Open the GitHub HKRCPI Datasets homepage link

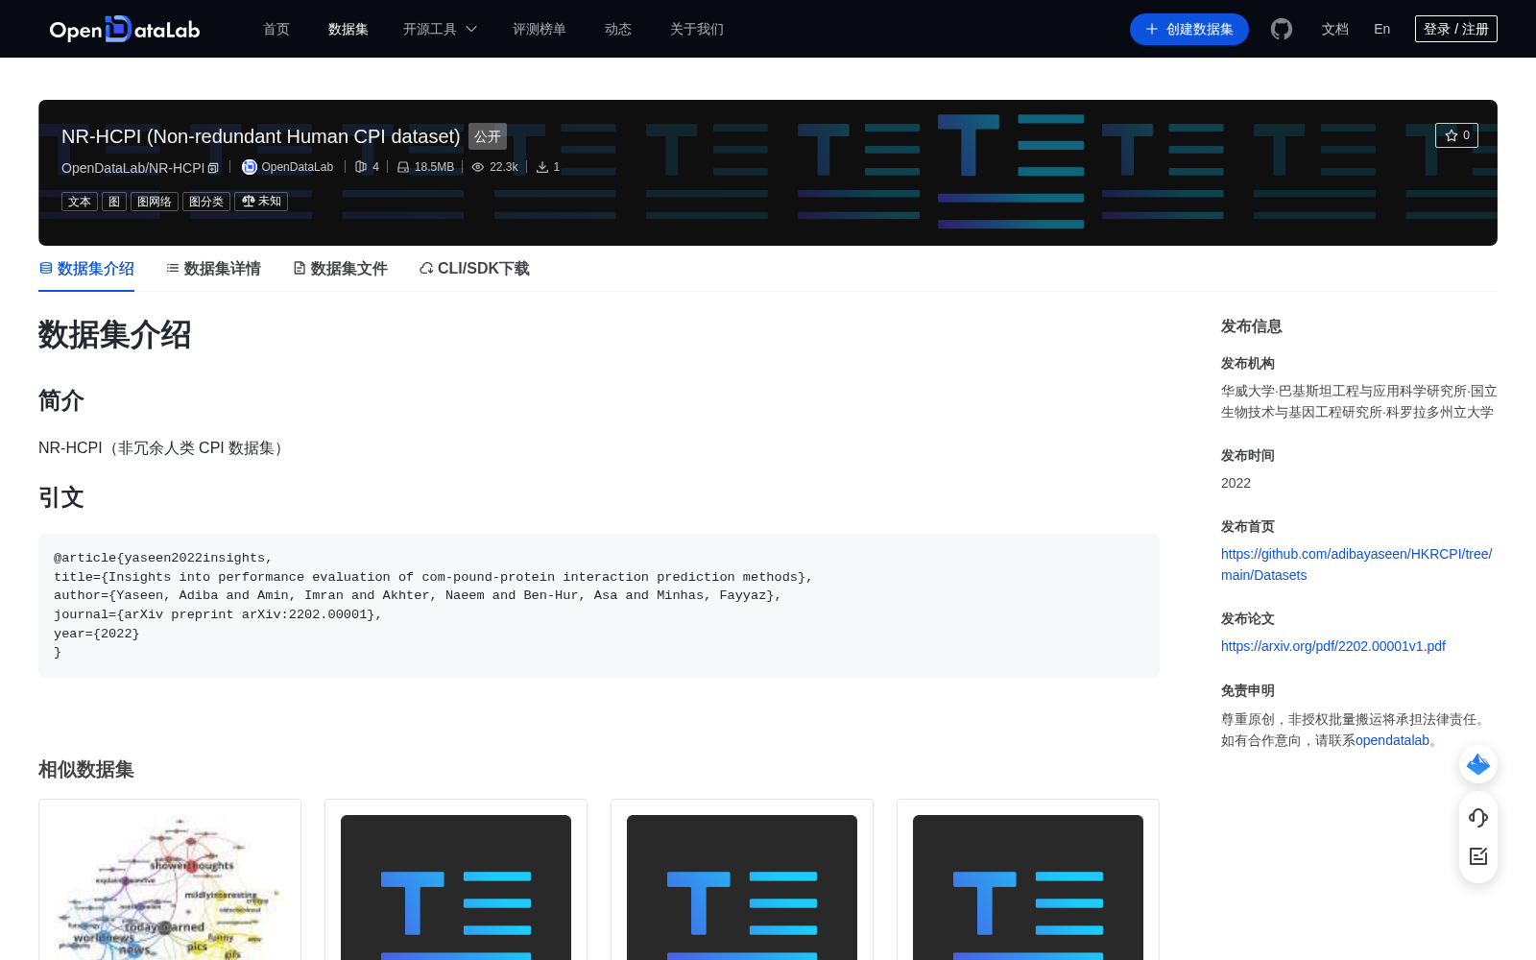[1356, 564]
